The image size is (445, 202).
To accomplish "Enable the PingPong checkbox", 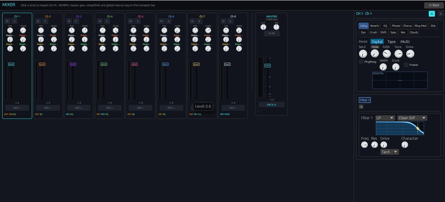I will (361, 62).
